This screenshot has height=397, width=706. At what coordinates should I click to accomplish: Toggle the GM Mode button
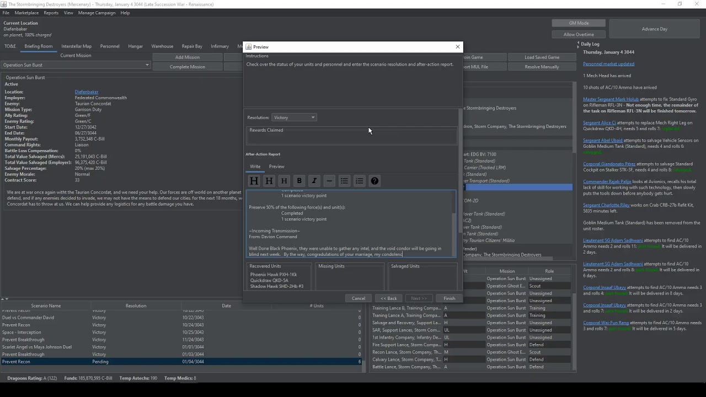click(579, 23)
